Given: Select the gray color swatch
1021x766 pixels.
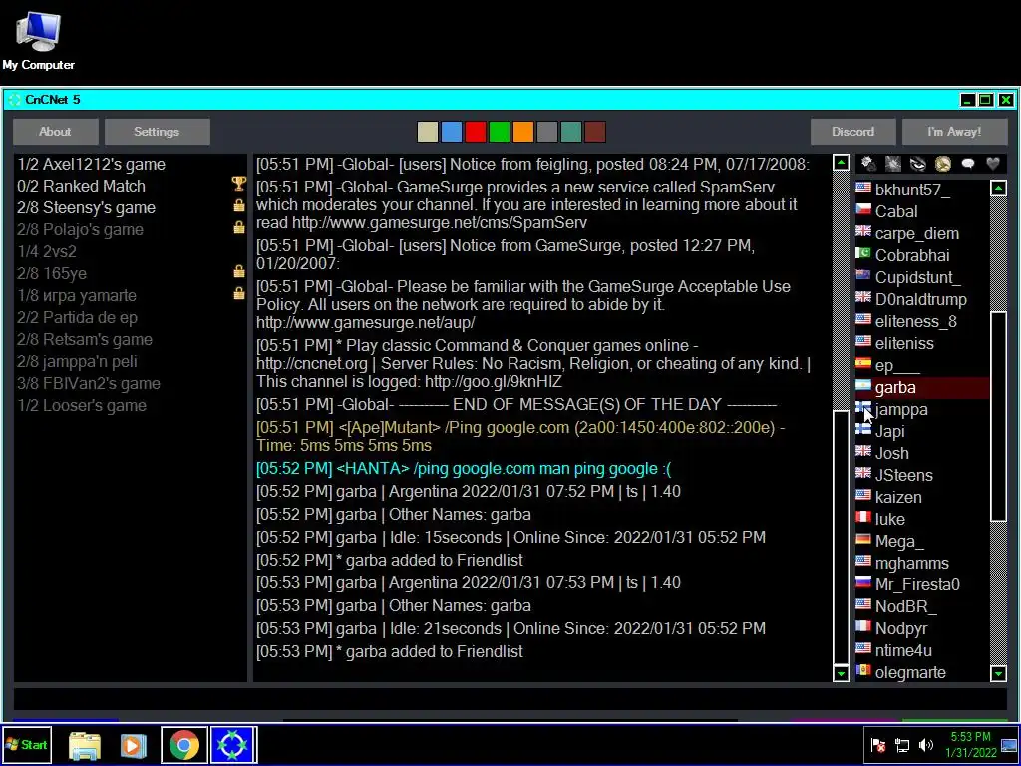Looking at the screenshot, I should [547, 132].
